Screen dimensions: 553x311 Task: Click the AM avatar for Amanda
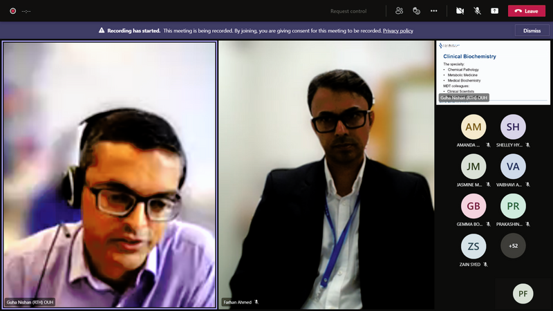coord(474,126)
